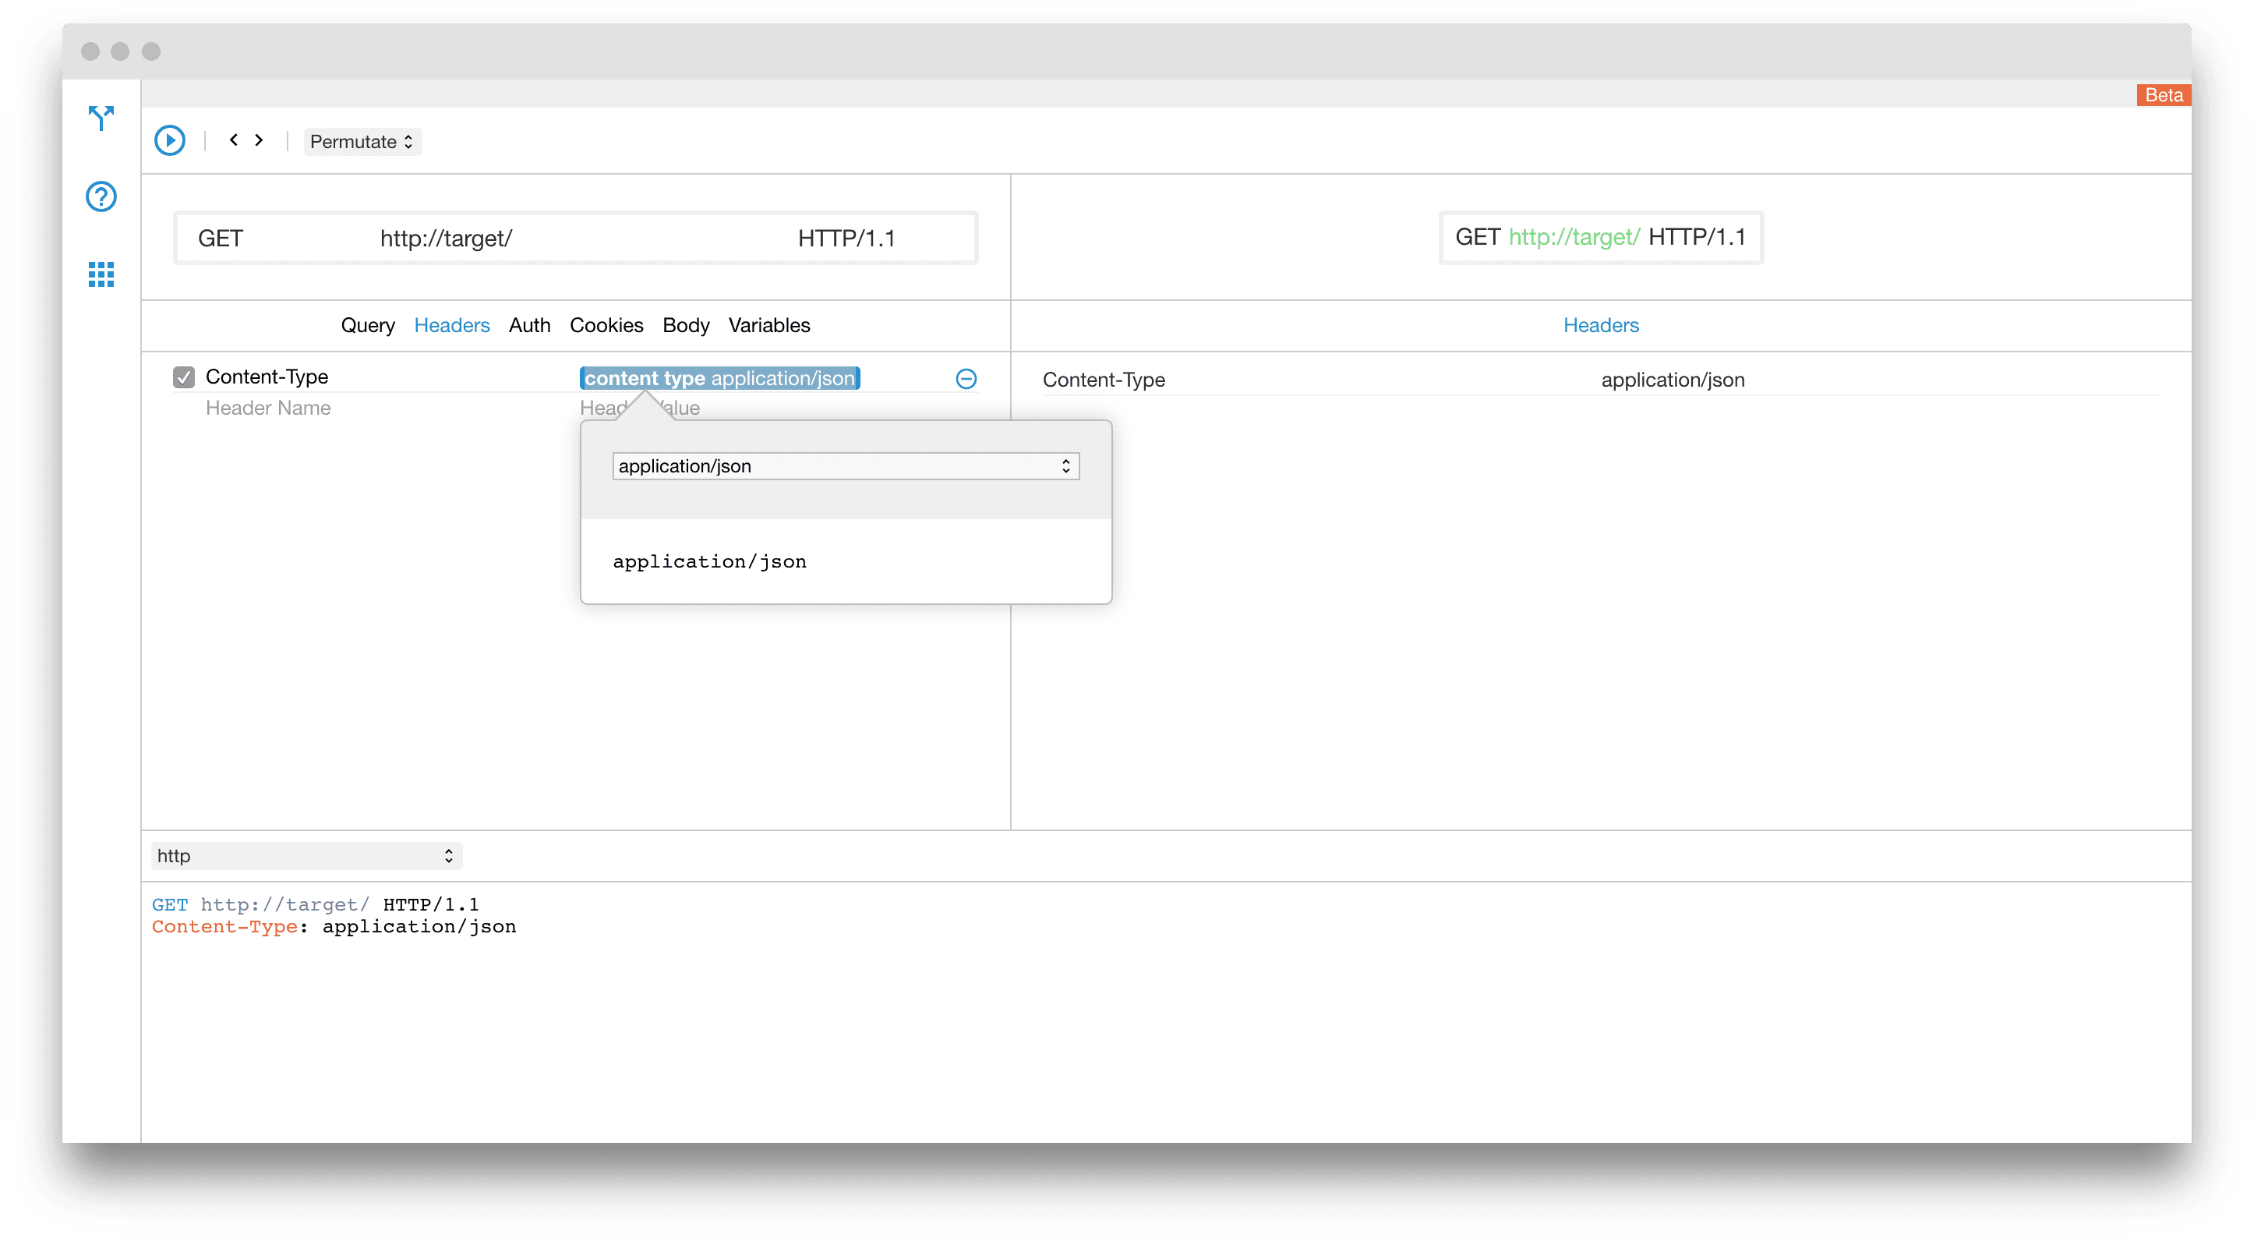The image size is (2254, 1252).
Task: Switch to the Auth tab
Action: 529,324
